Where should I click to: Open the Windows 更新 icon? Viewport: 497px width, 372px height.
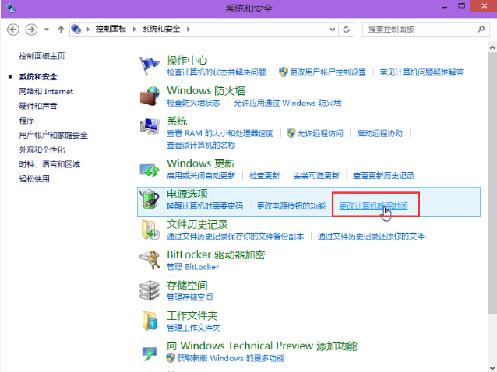pyautogui.click(x=150, y=170)
